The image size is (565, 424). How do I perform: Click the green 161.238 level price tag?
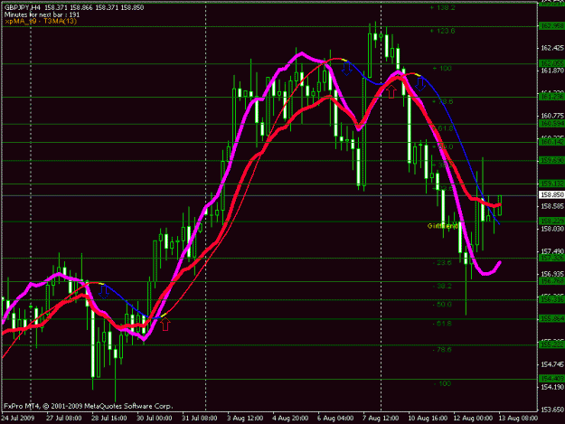[x=551, y=97]
